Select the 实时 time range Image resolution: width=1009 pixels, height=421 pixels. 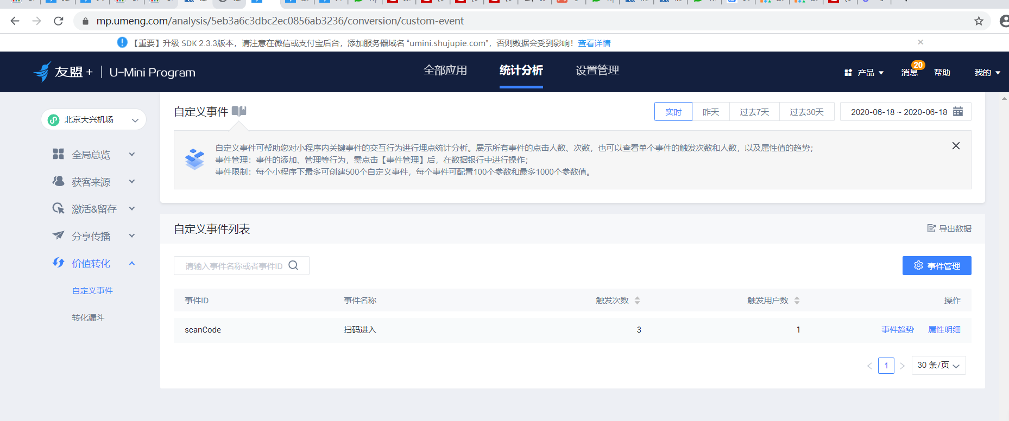[x=673, y=112]
